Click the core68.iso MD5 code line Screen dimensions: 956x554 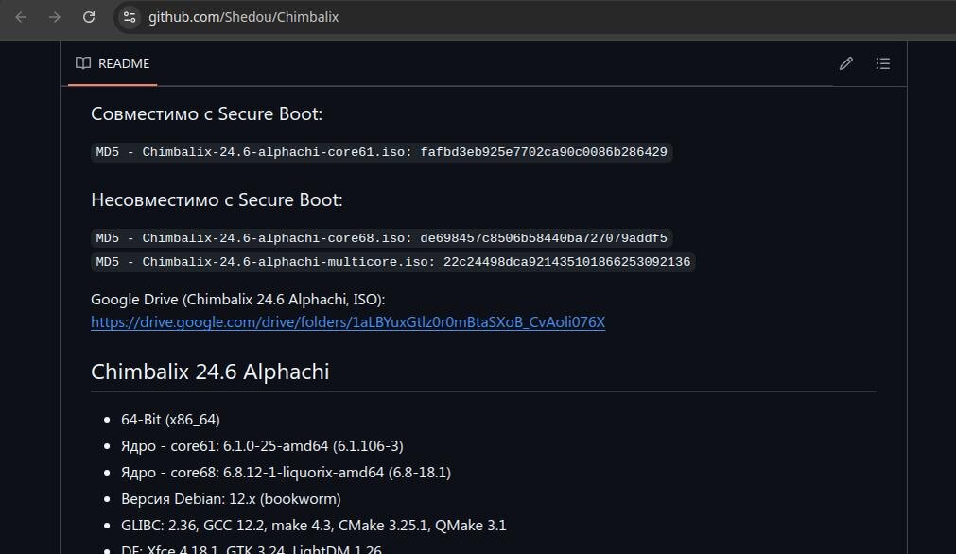tap(382, 238)
